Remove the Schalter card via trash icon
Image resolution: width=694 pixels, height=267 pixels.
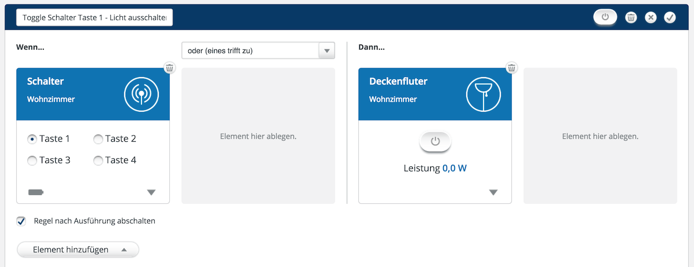[x=170, y=68]
